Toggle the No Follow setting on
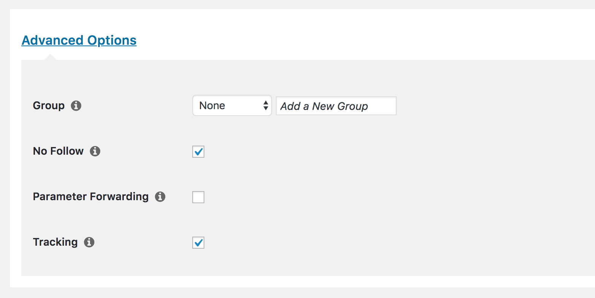 [x=198, y=151]
